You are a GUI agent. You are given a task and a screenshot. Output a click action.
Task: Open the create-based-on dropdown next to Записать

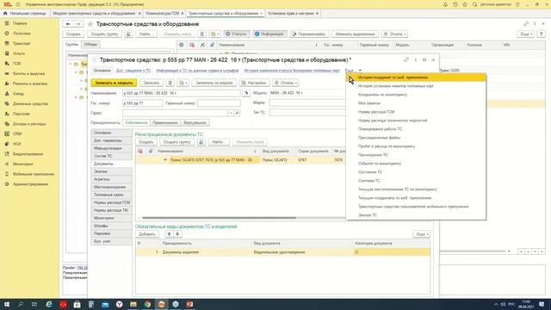[183, 83]
